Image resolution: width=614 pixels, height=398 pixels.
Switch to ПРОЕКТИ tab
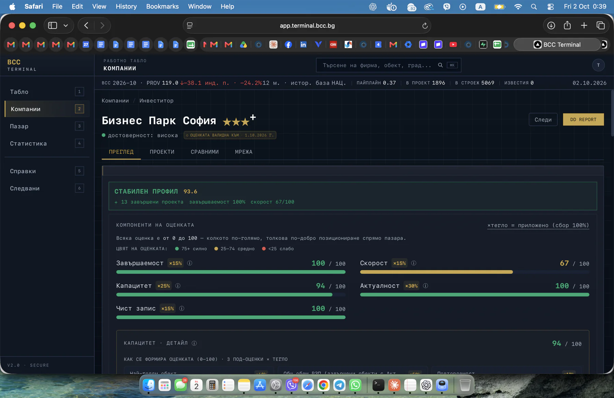(x=162, y=152)
